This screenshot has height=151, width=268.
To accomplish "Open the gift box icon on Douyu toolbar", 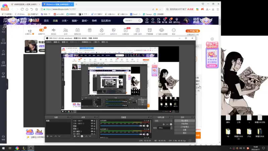I will 89,30.
